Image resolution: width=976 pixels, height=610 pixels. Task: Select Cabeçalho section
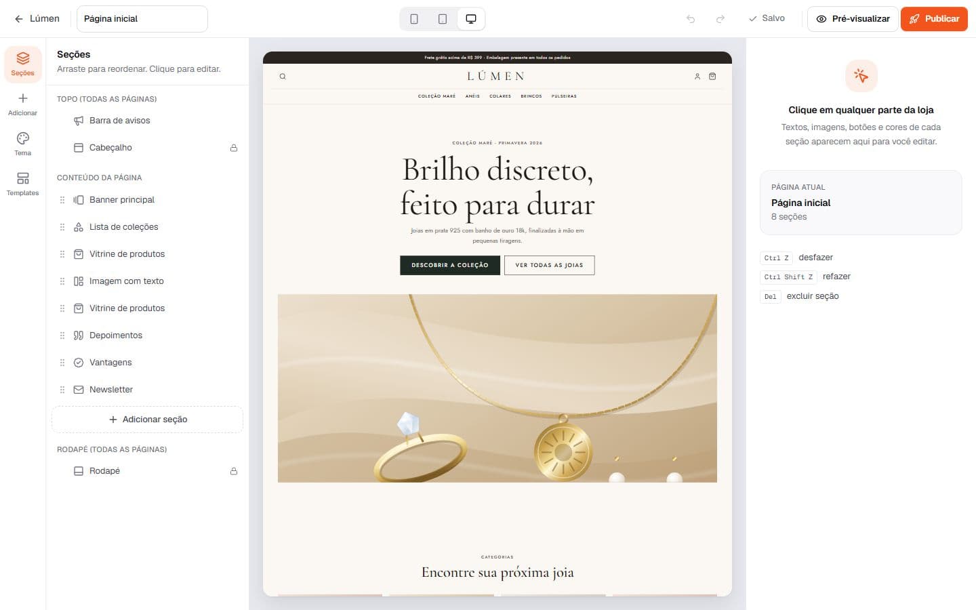147,148
